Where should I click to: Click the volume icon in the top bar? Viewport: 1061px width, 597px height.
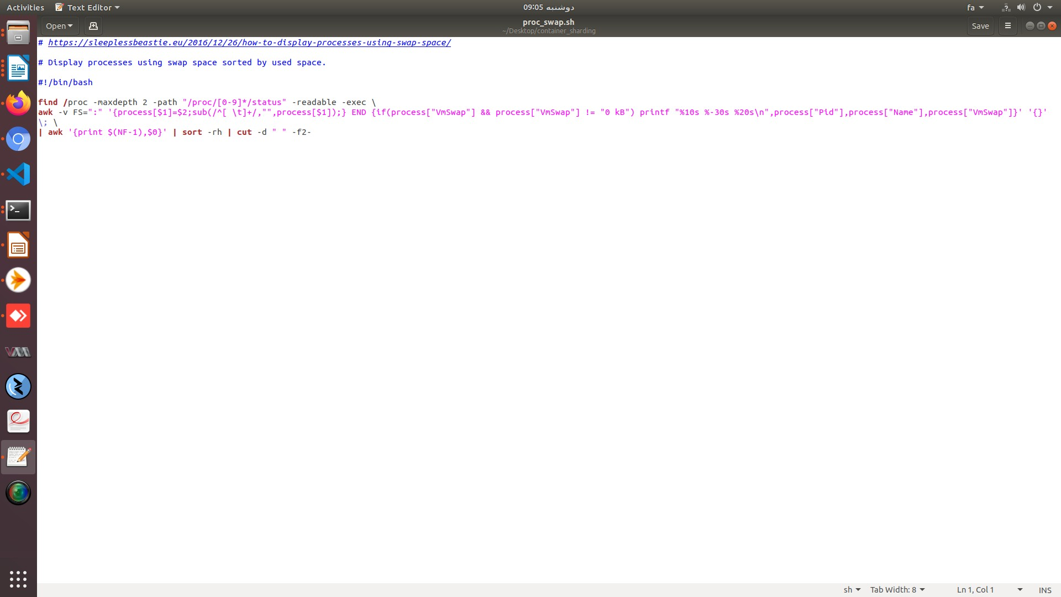point(1021,8)
